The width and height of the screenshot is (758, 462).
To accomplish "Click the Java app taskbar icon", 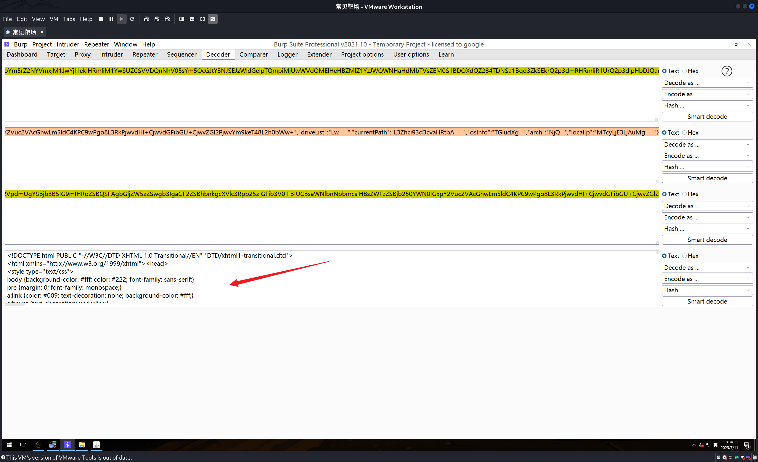I will click(96, 445).
